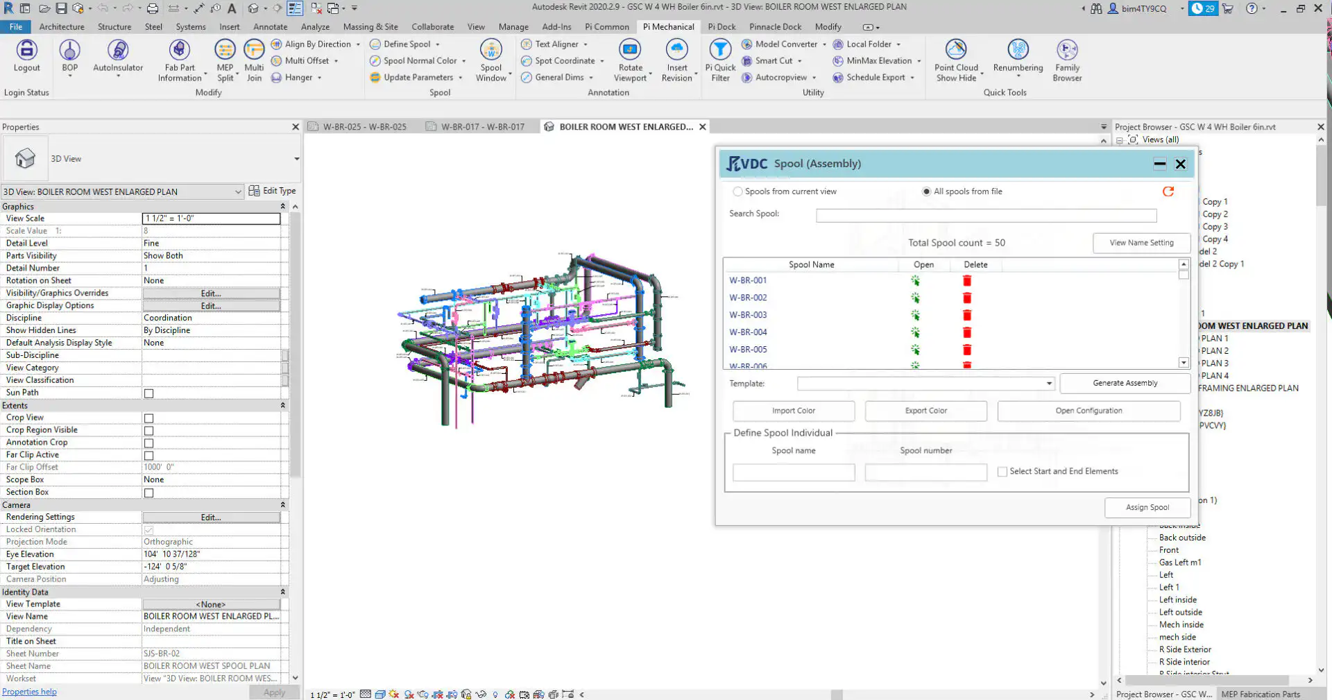This screenshot has height=700, width=1332.
Task: Click the Spool name input field
Action: (794, 472)
